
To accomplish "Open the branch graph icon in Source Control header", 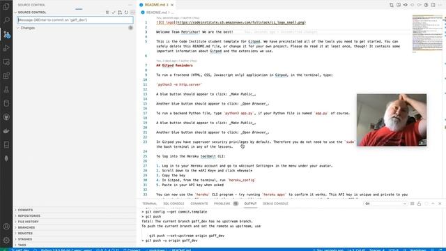I will tap(120, 13).
